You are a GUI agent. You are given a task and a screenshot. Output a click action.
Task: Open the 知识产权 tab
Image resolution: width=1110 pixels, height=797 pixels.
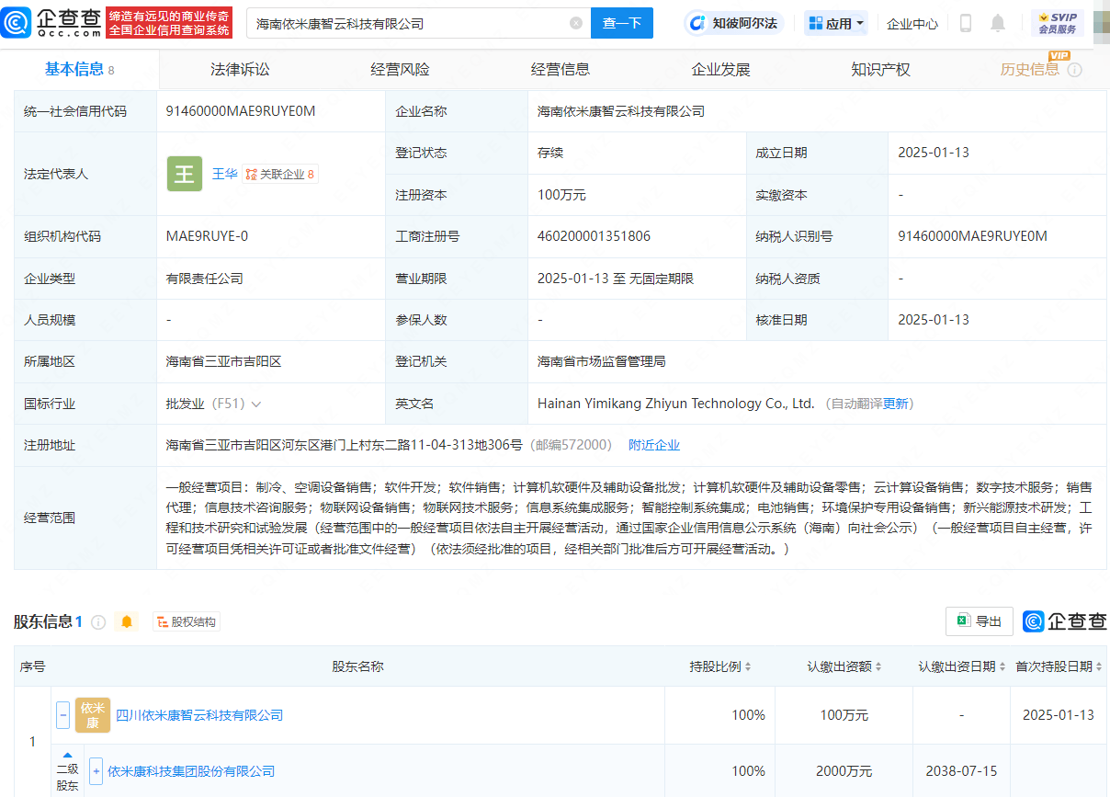(x=879, y=68)
